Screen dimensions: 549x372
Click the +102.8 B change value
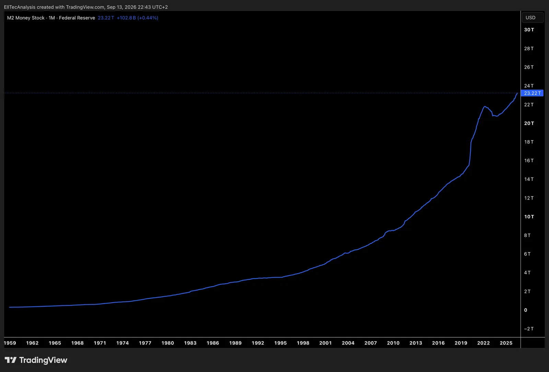pos(126,18)
